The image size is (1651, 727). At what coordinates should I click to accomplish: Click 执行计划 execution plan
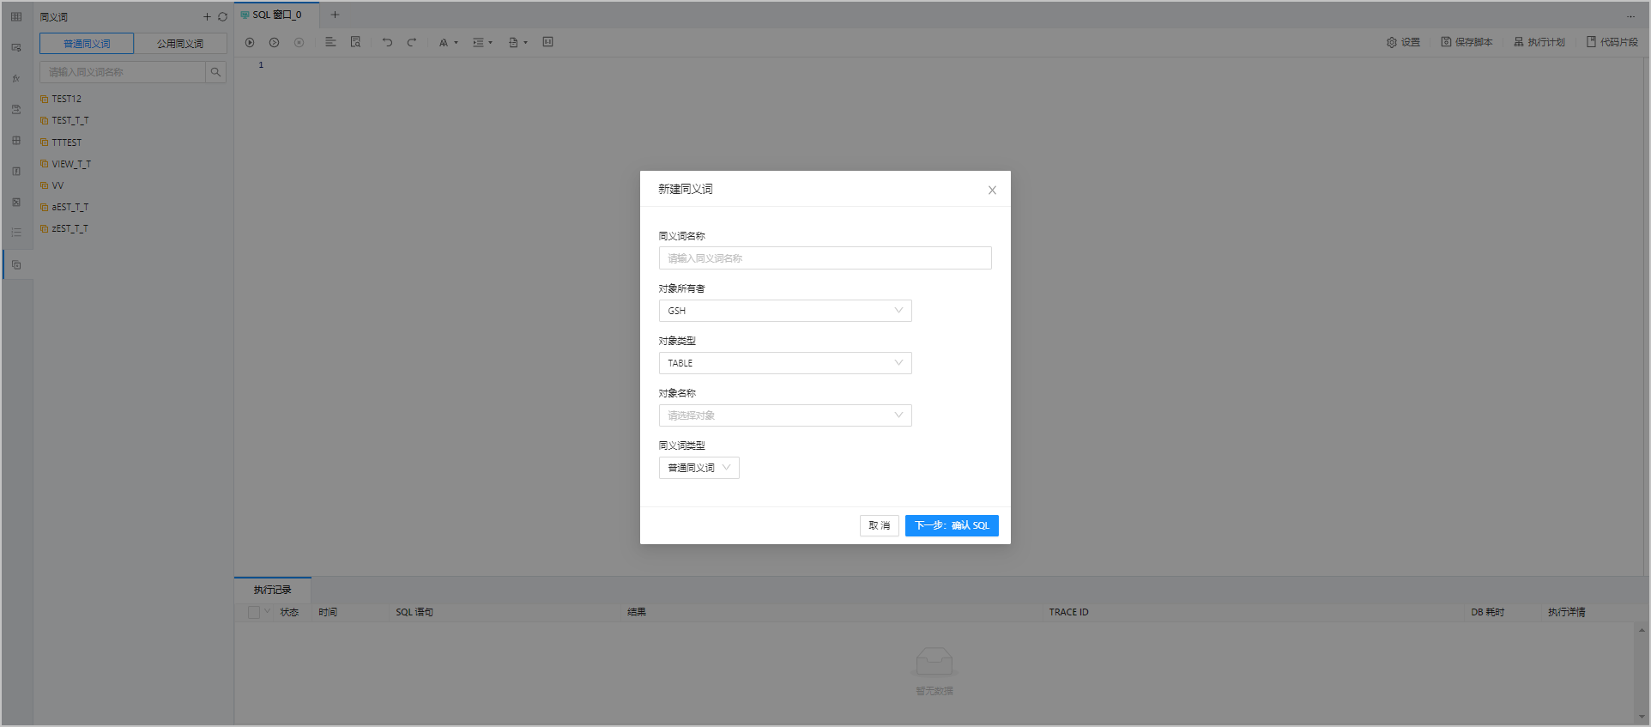[1539, 42]
